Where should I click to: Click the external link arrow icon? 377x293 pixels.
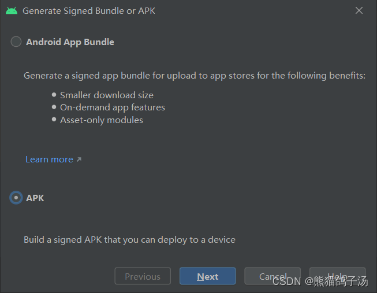pos(79,160)
